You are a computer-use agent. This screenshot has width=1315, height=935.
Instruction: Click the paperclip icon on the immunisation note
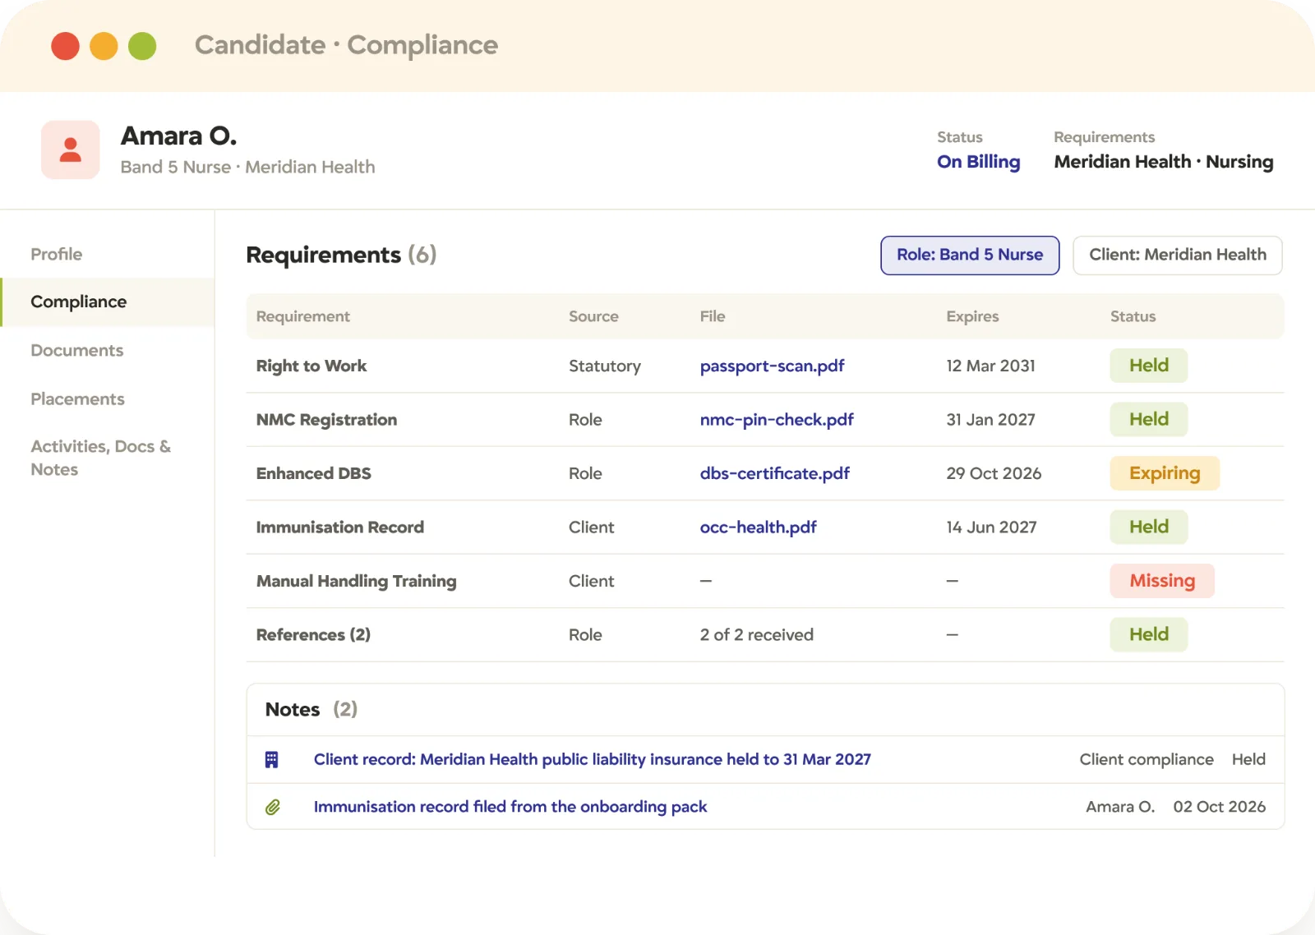[273, 807]
